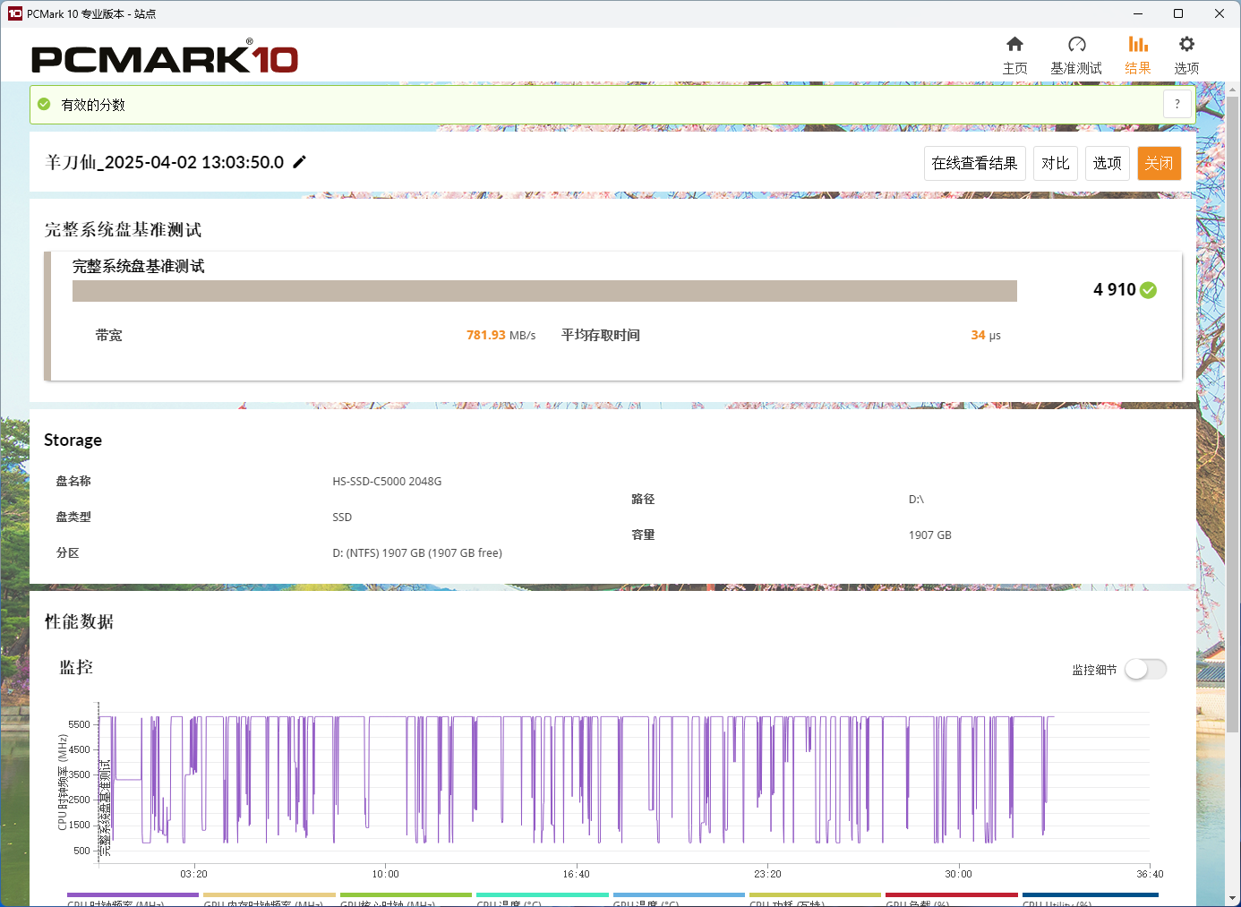Viewport: 1241px width, 907px height.
Task: Click the bandwidth value 781.93 MB/s
Action: [501, 335]
